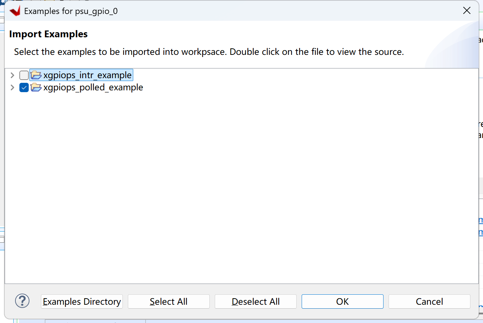Screen dimensions: 483x323
Task: Expand the xgpiops_intr_example tree node
Action: 12,75
